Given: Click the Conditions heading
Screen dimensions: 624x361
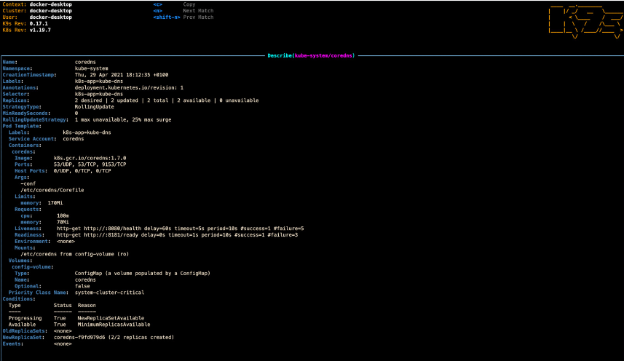Looking at the screenshot, I should [19, 299].
